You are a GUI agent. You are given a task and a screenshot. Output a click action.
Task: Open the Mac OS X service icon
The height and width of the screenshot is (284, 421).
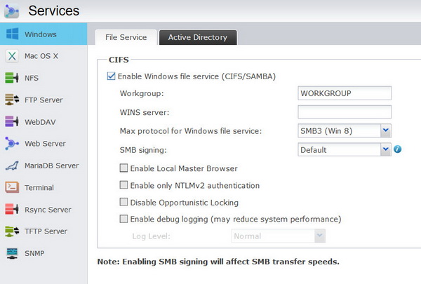coord(12,56)
